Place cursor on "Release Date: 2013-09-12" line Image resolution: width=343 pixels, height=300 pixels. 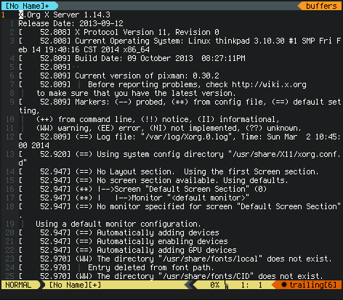(x=70, y=23)
